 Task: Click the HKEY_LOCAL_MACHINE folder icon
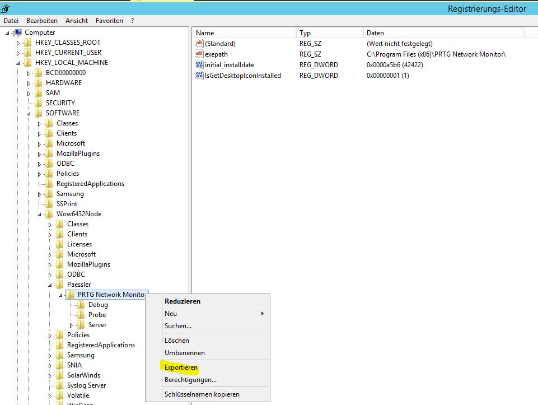pos(28,63)
